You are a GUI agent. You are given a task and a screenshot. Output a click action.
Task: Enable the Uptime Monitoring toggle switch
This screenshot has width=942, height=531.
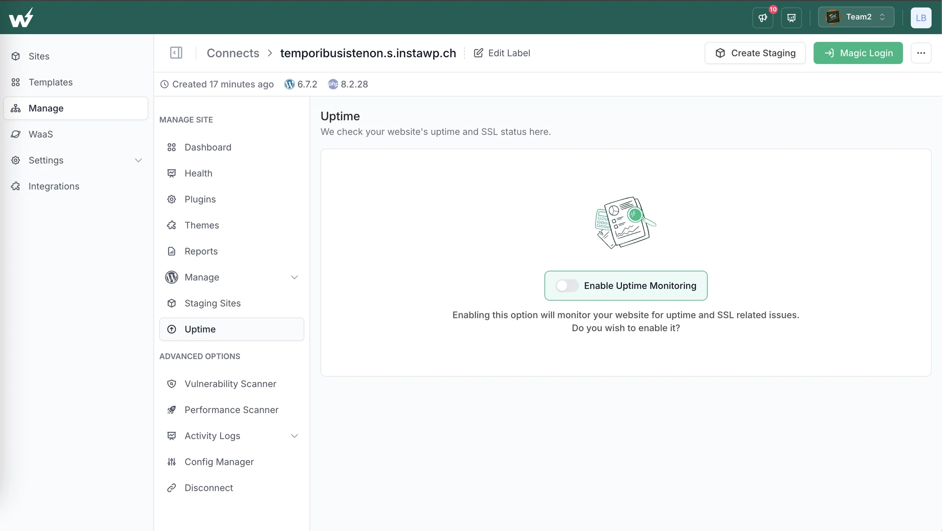pos(567,286)
